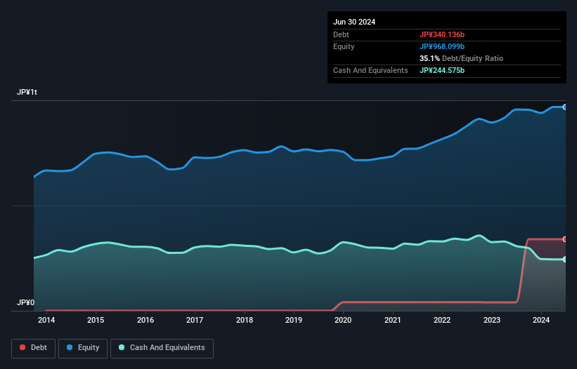Select the Equity endpoint marker on blue line
Image resolution: width=577 pixels, height=369 pixels.
(x=565, y=107)
